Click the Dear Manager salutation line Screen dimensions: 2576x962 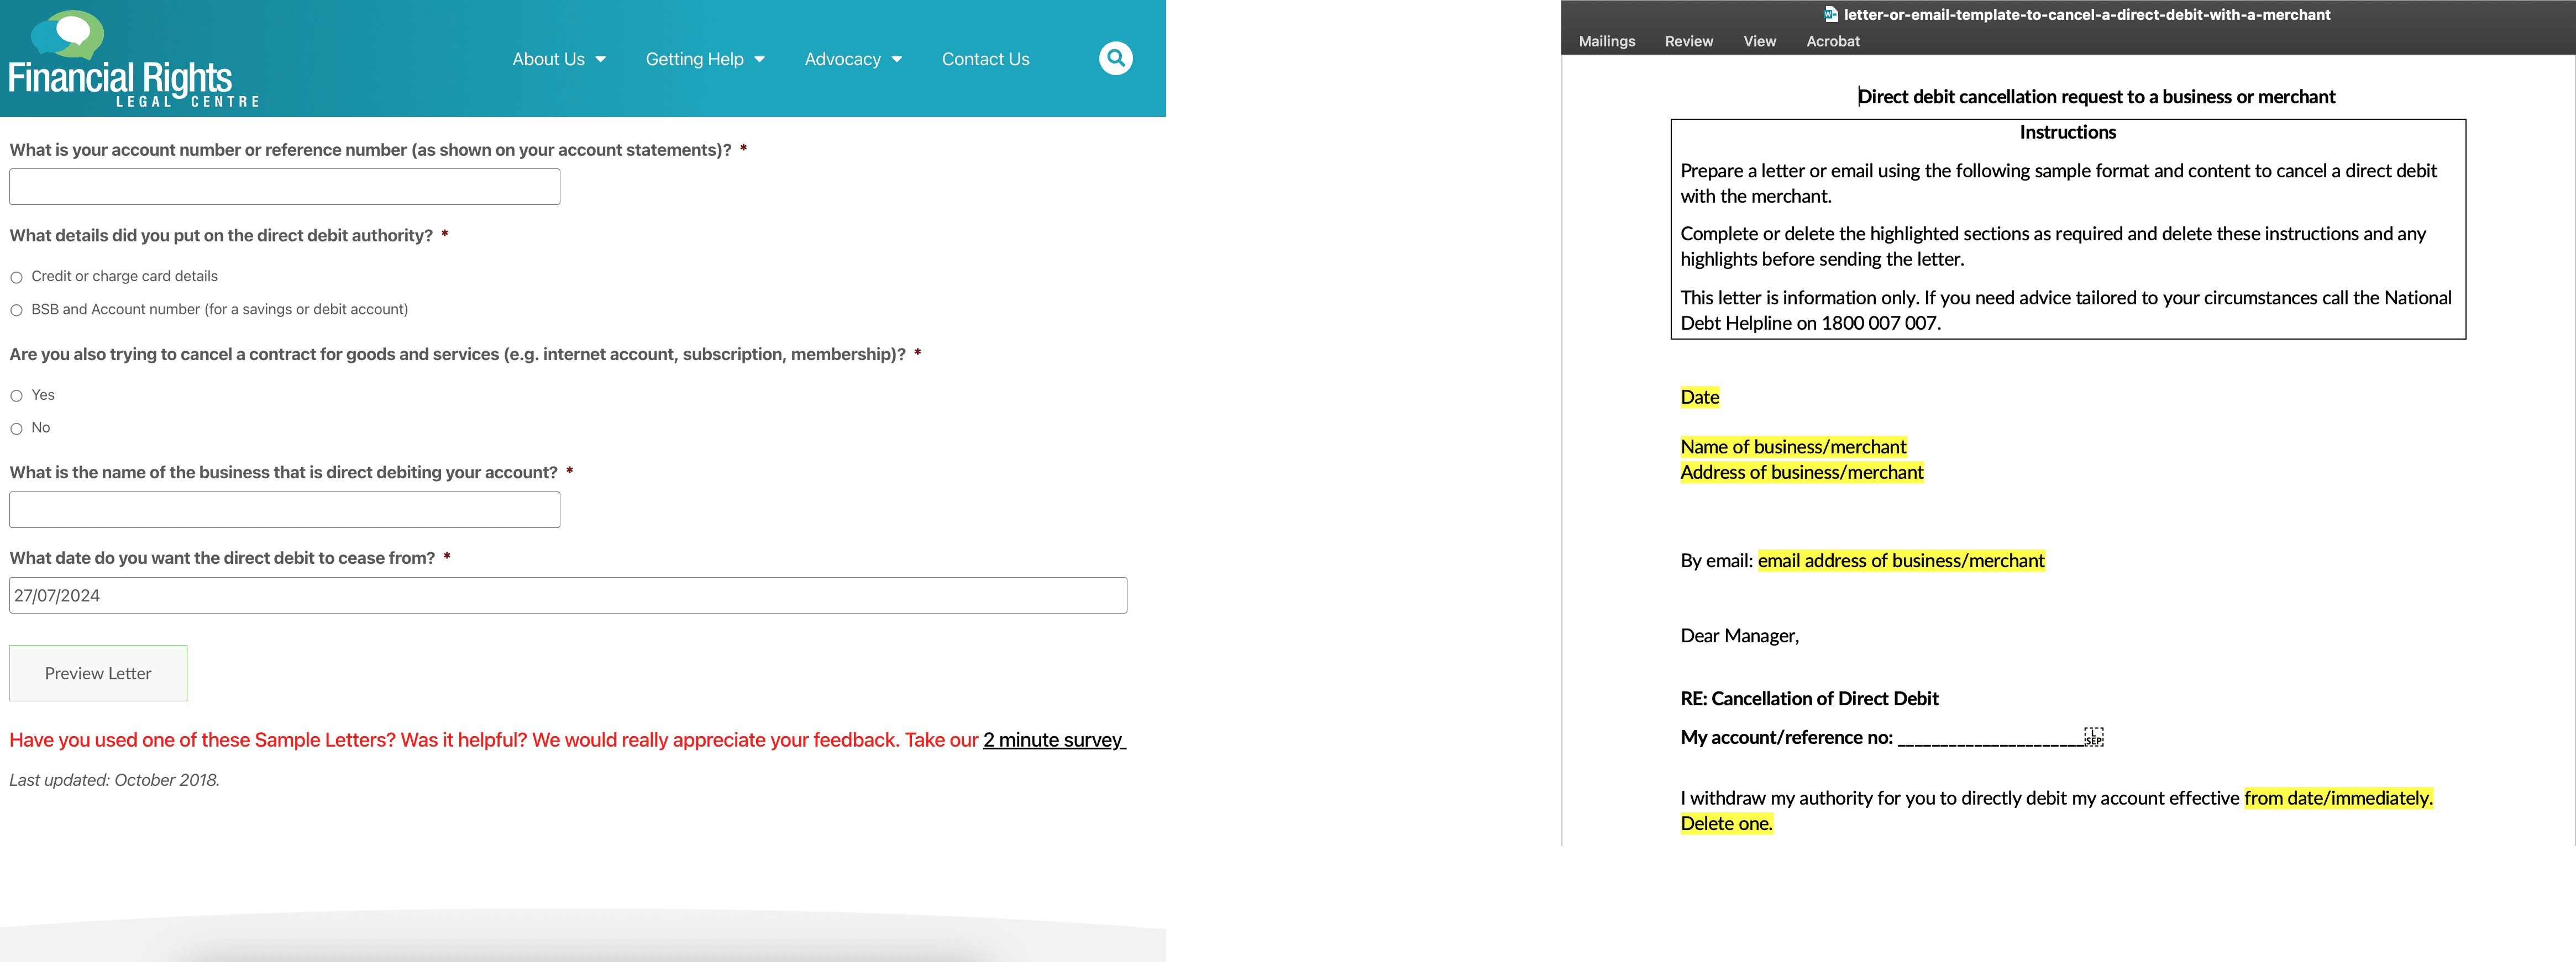coord(1740,636)
